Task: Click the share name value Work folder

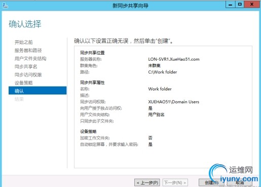Action: coord(160,89)
